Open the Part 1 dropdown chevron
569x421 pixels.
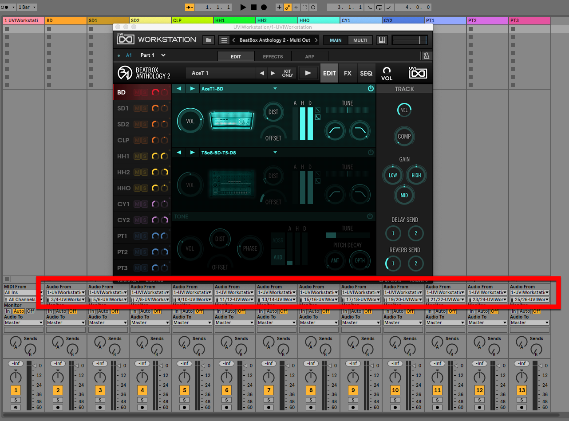click(x=163, y=55)
